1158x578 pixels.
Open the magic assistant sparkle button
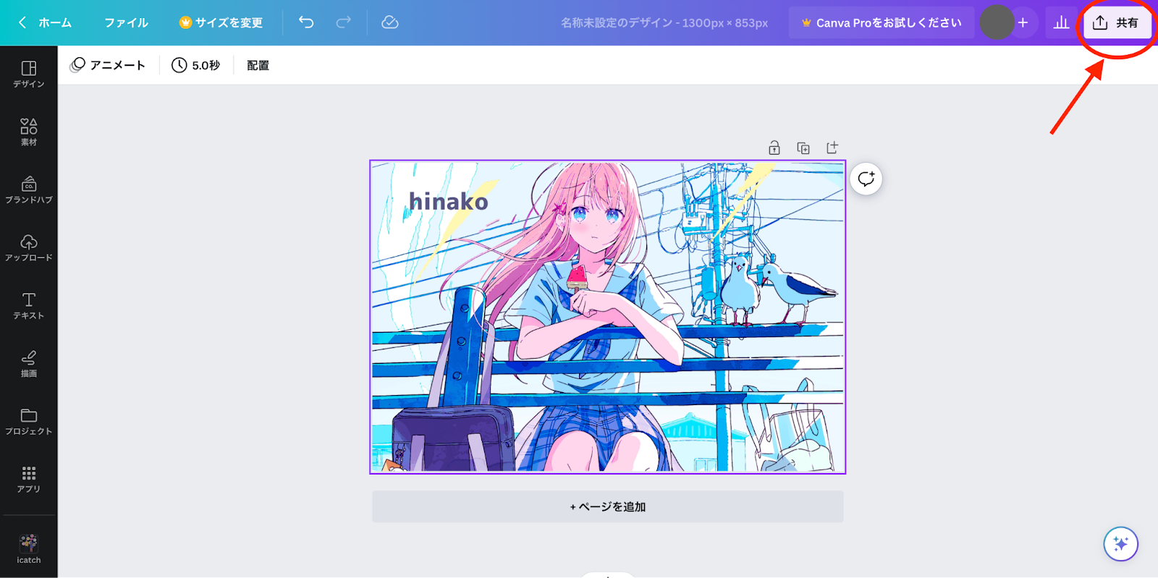coord(1120,544)
